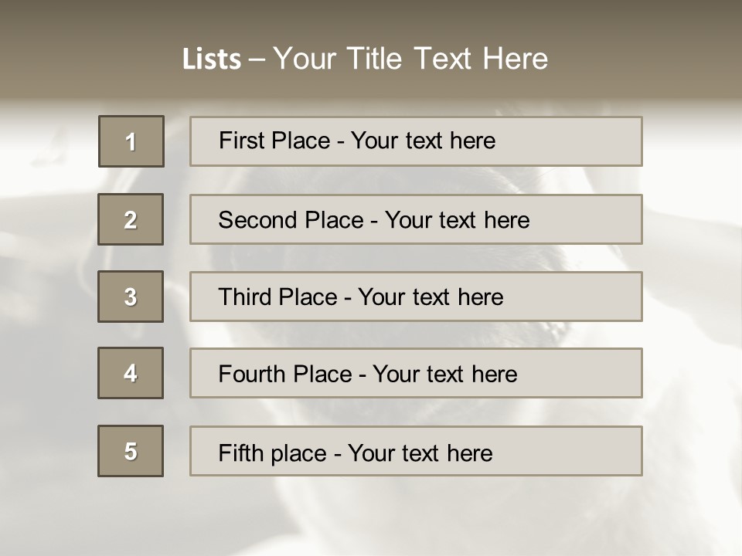The width and height of the screenshot is (742, 556).
Task: Select the number 4 square
Action: click(x=131, y=373)
